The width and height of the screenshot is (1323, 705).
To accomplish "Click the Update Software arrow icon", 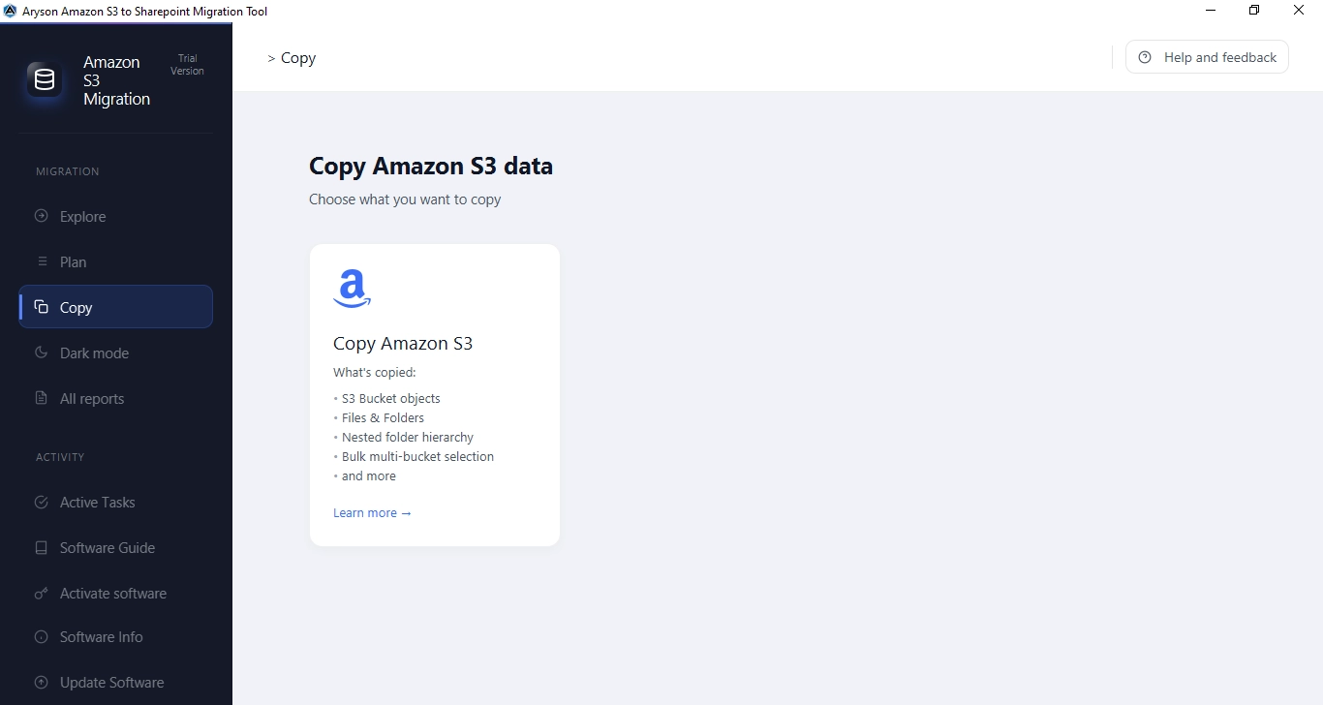I will pyautogui.click(x=41, y=682).
